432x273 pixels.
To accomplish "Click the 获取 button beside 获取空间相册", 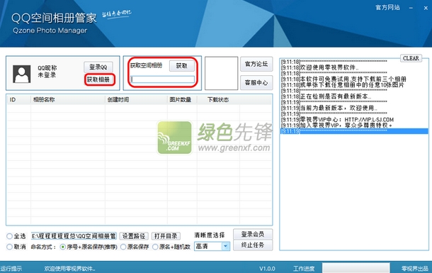I will (x=181, y=66).
